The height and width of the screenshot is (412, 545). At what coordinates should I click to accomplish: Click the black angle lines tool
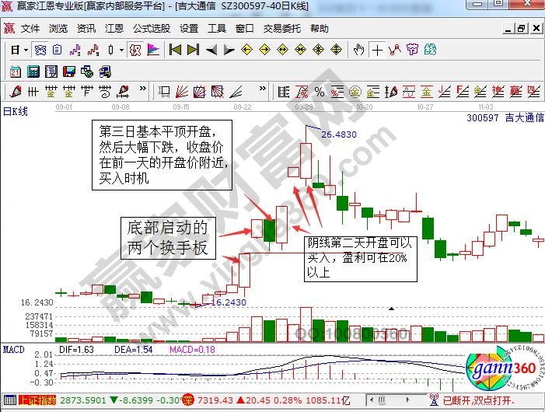pyautogui.click(x=236, y=92)
